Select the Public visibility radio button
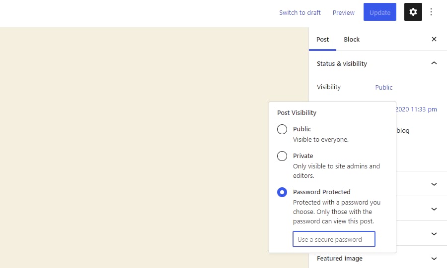Viewport: 447px width, 268px height. click(282, 129)
